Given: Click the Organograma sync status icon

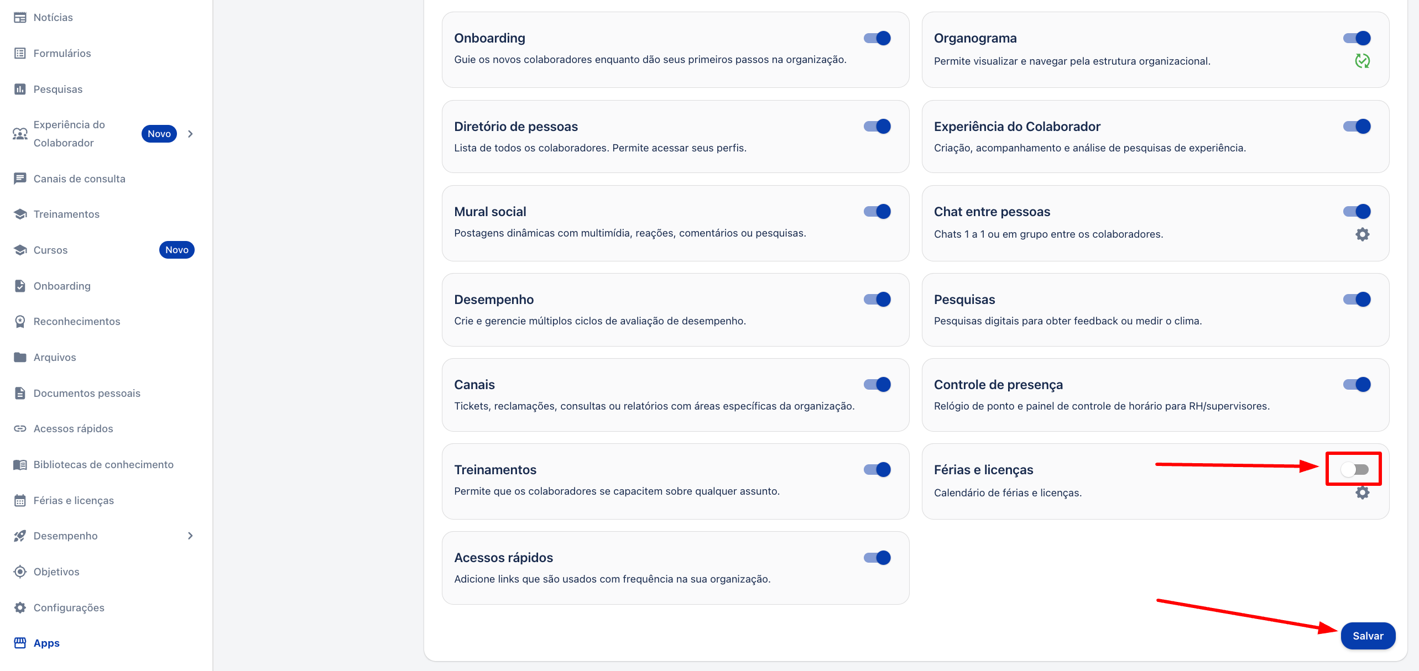Looking at the screenshot, I should (x=1362, y=61).
